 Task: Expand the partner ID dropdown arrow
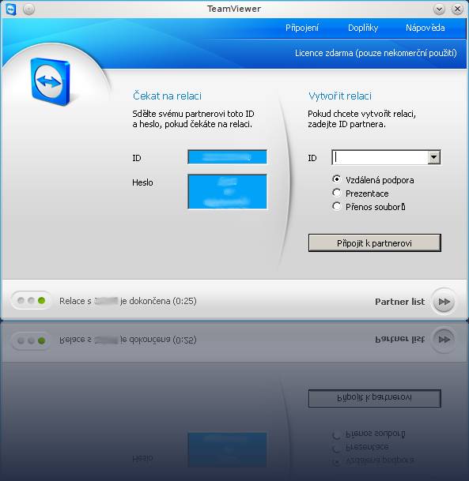click(433, 157)
